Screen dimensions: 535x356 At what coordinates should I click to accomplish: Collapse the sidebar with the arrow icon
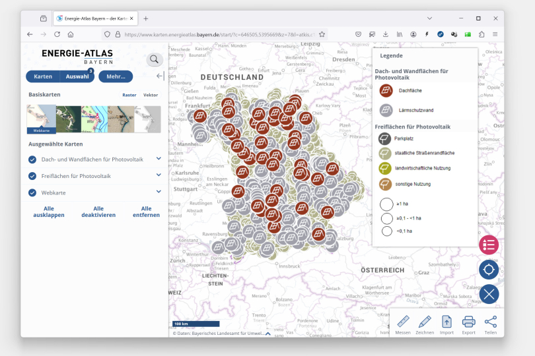tap(159, 76)
